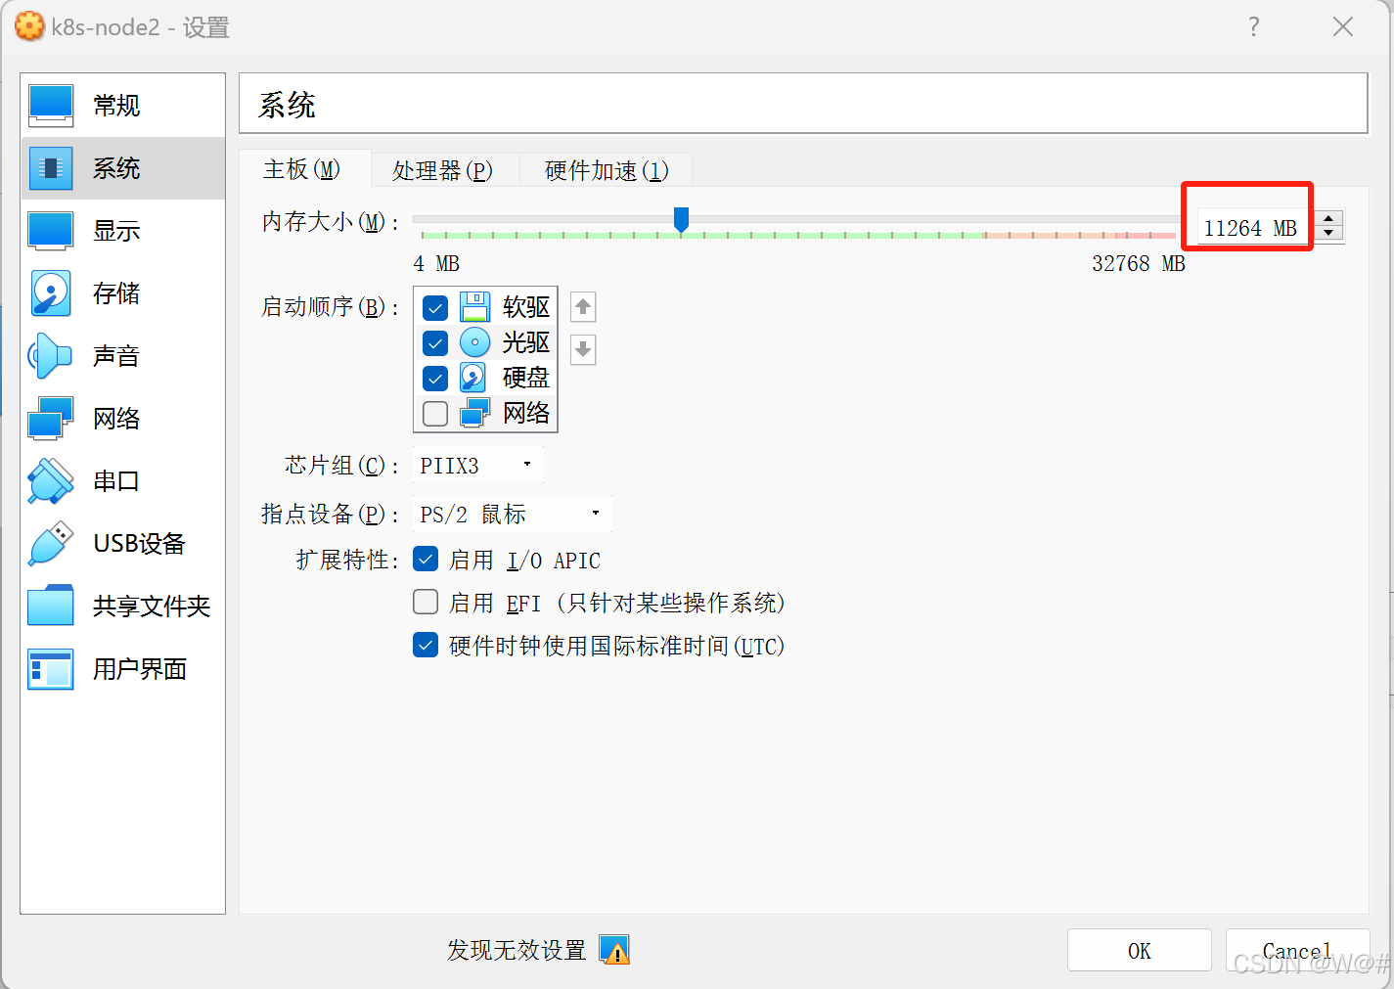Move boot item up with arrow
Image resolution: width=1394 pixels, height=989 pixels.
tap(583, 307)
